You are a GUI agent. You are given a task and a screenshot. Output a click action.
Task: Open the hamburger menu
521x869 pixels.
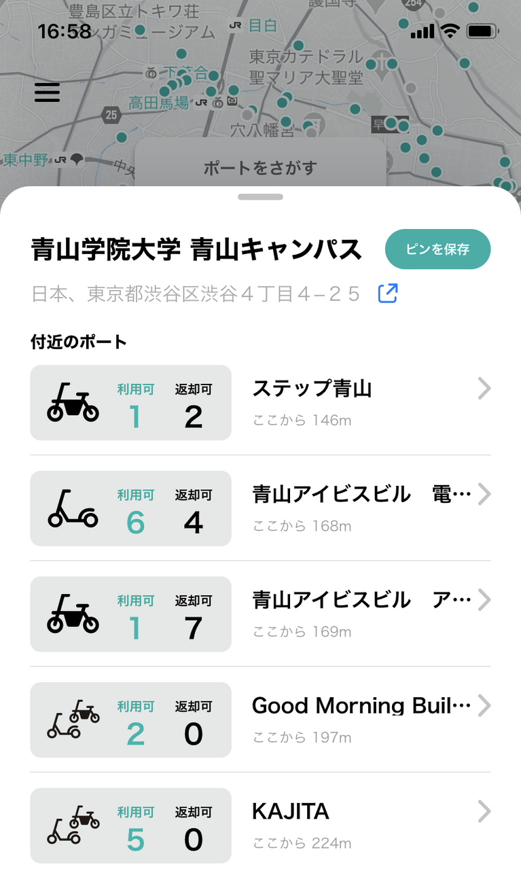point(47,92)
